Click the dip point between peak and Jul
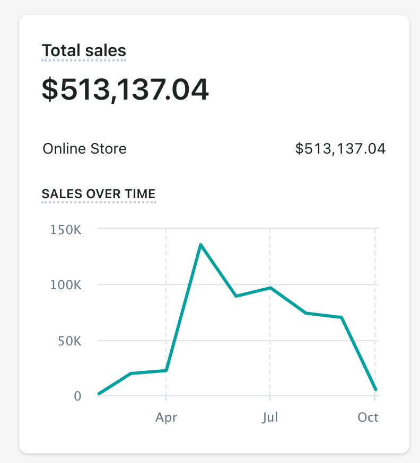 click(x=235, y=296)
